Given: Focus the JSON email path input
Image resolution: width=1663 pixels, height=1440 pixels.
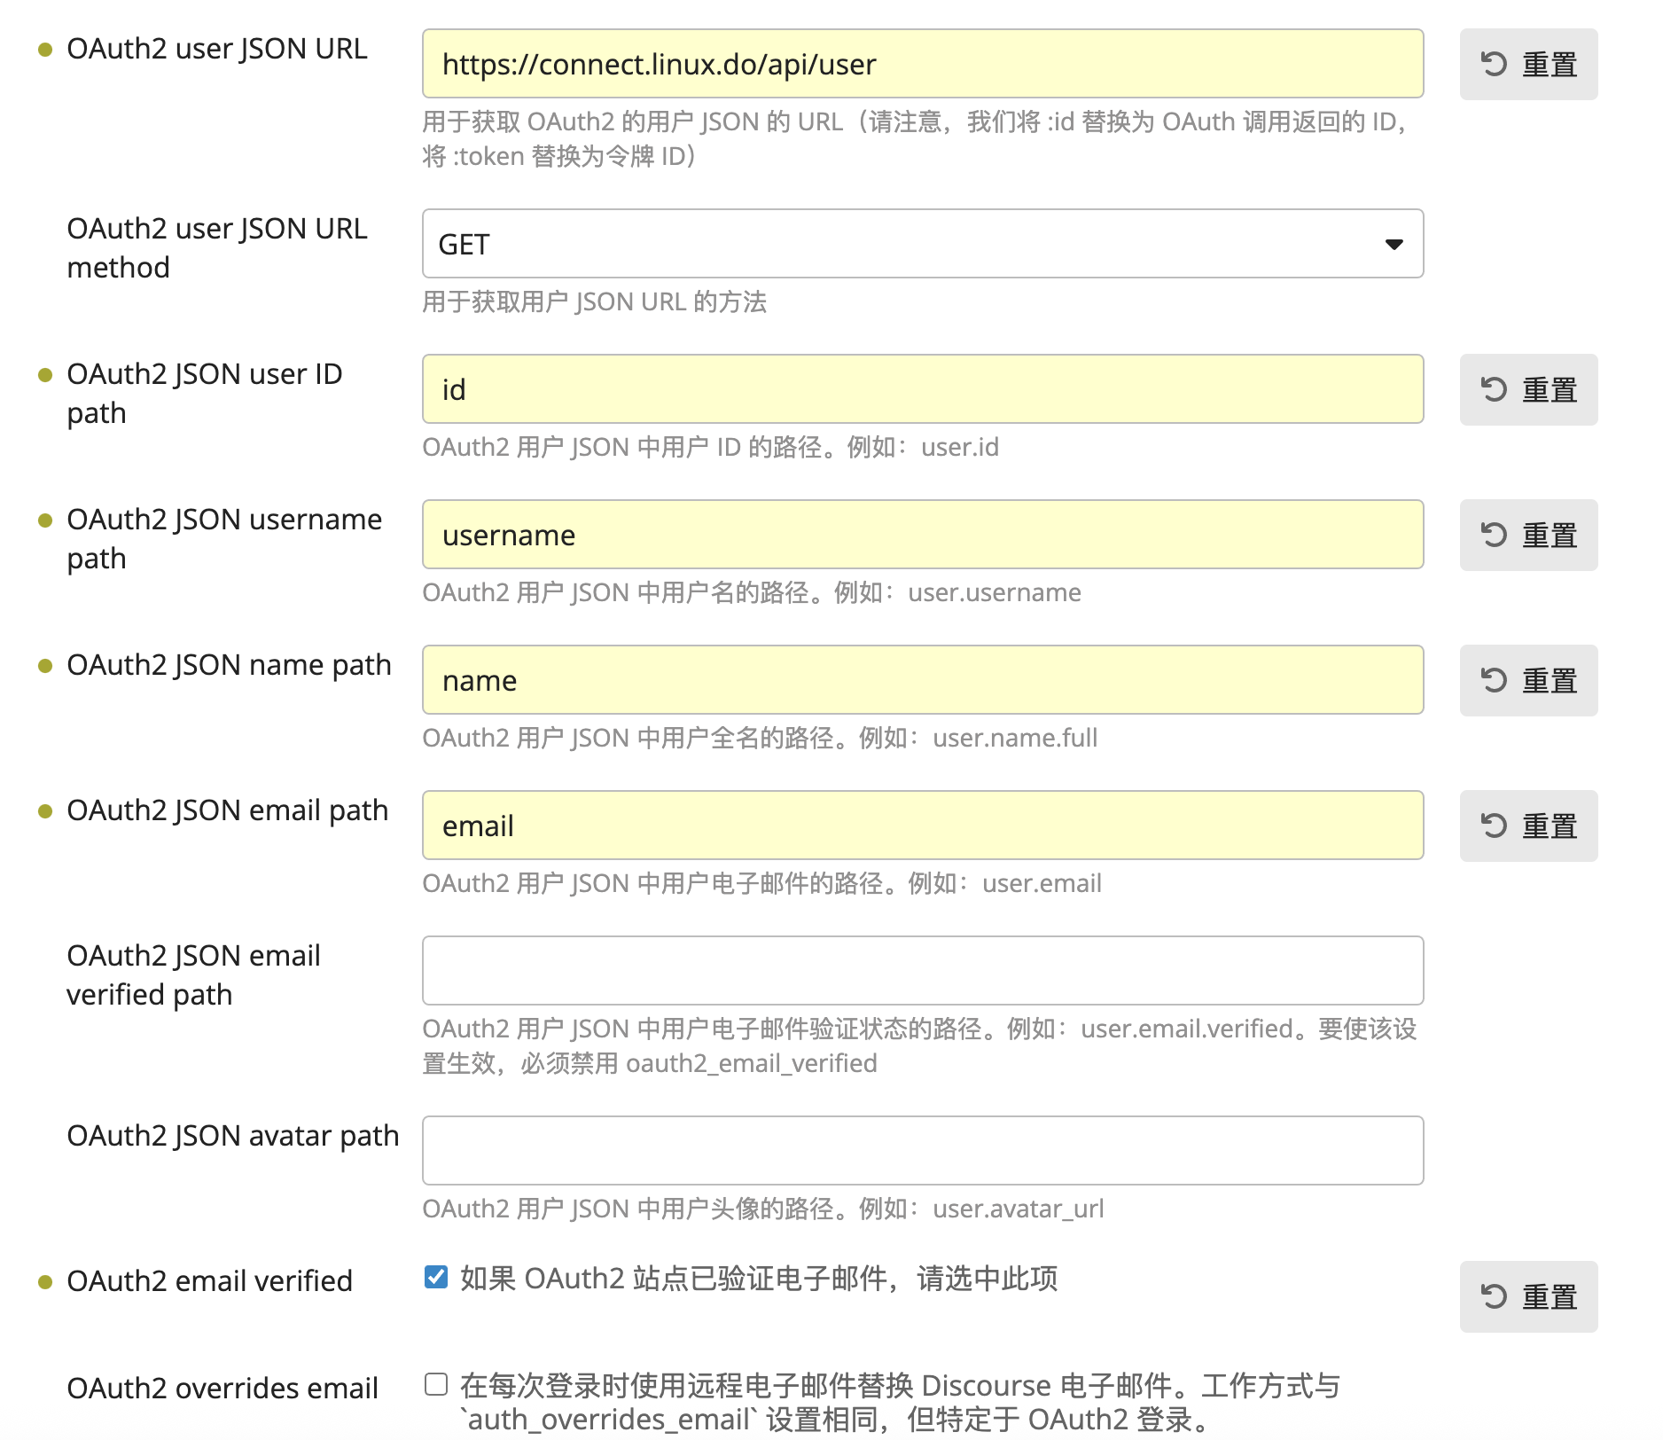Looking at the screenshot, I should pos(922,826).
